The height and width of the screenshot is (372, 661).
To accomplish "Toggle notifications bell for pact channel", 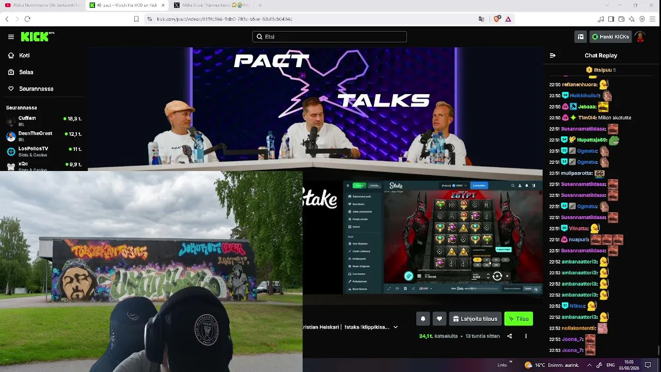I will (x=423, y=319).
